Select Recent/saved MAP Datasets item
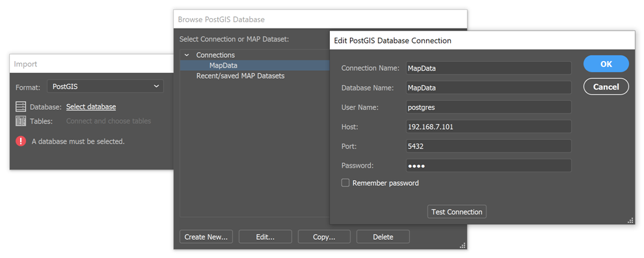This screenshot has height=258, width=644. 240,76
